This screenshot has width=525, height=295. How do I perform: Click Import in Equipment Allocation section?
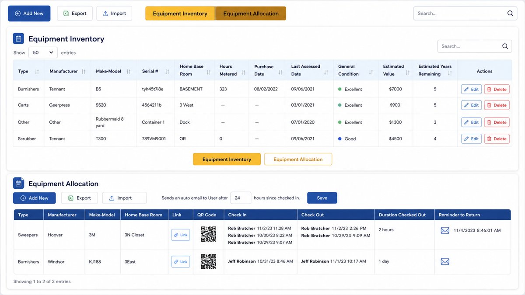pos(124,198)
